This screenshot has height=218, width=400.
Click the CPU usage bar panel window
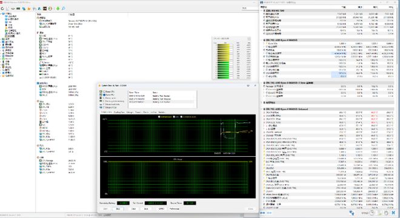click(232, 58)
